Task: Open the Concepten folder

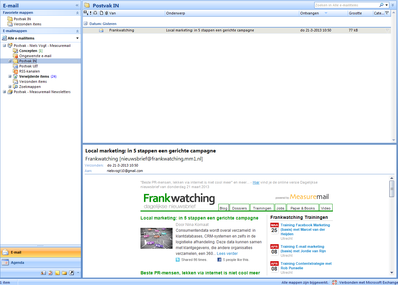Action: point(28,51)
